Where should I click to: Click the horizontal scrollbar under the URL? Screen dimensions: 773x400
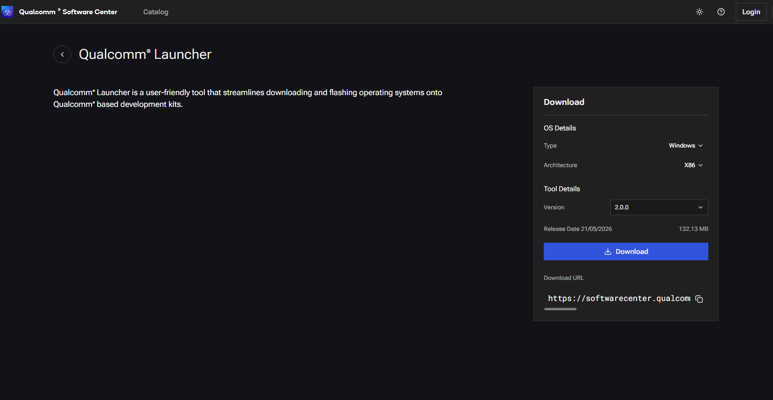point(560,309)
